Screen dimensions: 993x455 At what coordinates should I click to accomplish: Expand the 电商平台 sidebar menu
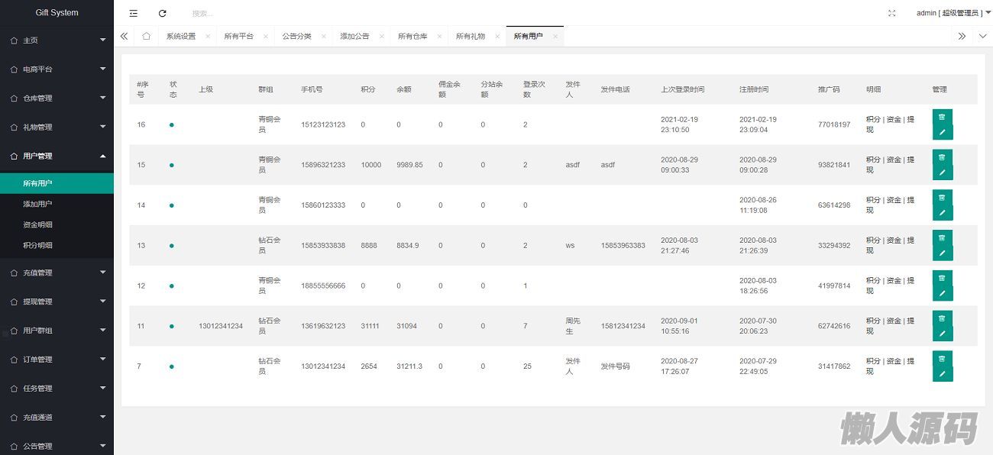(57, 69)
